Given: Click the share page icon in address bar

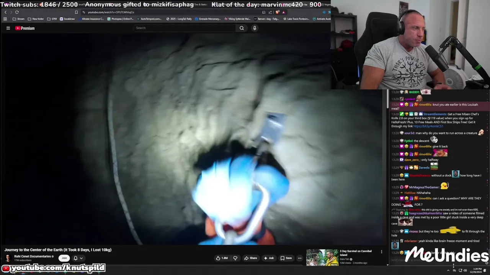Looking at the screenshot, I should pos(269,12).
